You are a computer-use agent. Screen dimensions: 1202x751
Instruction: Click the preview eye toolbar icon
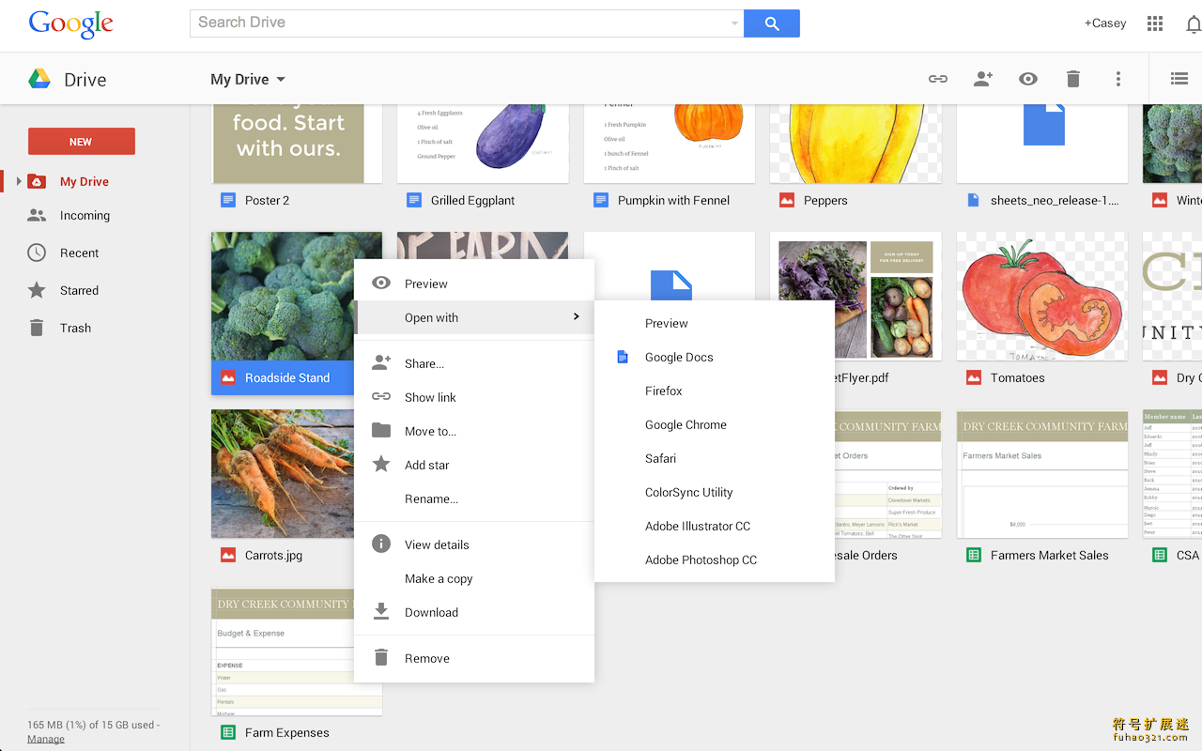point(1028,79)
